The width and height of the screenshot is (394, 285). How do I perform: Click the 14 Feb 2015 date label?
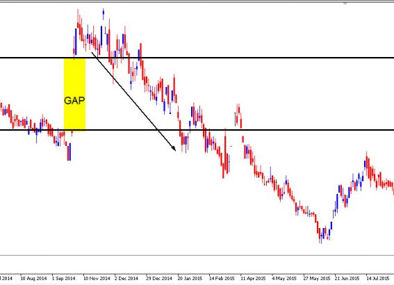coord(222,279)
